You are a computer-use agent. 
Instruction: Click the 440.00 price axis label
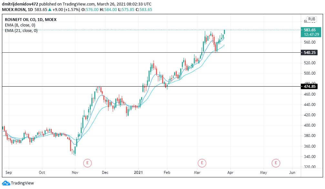[x=310, y=105]
